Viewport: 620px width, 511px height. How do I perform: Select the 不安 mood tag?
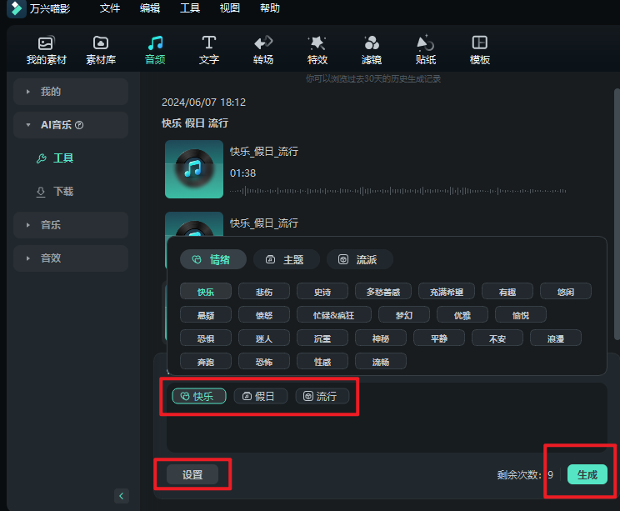pos(497,338)
